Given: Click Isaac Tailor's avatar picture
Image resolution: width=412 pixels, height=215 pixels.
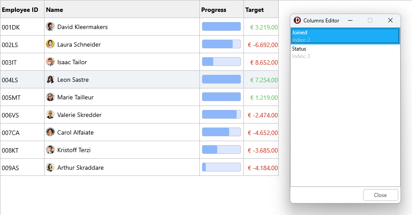Looking at the screenshot, I should click(x=50, y=62).
